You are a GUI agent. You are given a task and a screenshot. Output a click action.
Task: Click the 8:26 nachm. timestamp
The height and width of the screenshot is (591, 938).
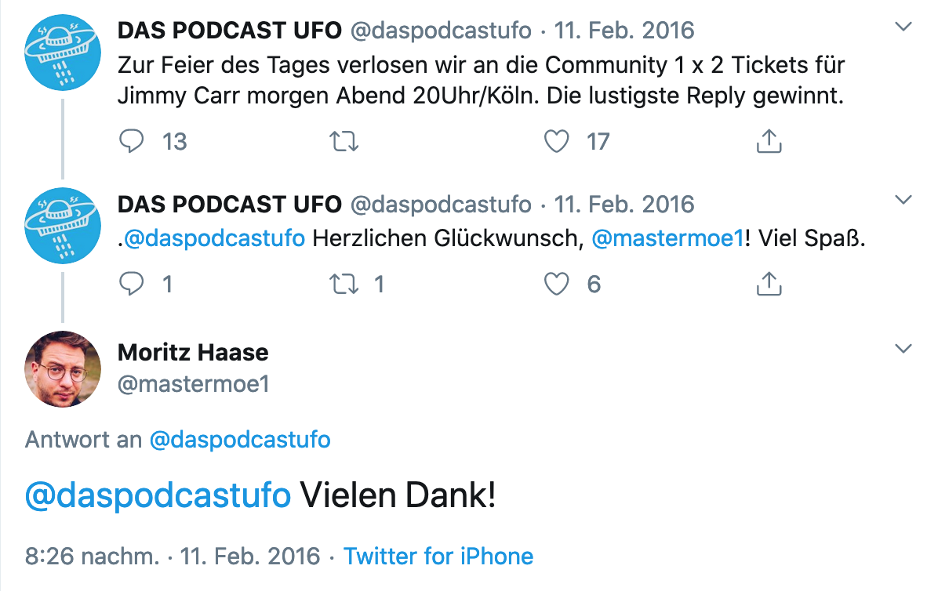click(92, 557)
